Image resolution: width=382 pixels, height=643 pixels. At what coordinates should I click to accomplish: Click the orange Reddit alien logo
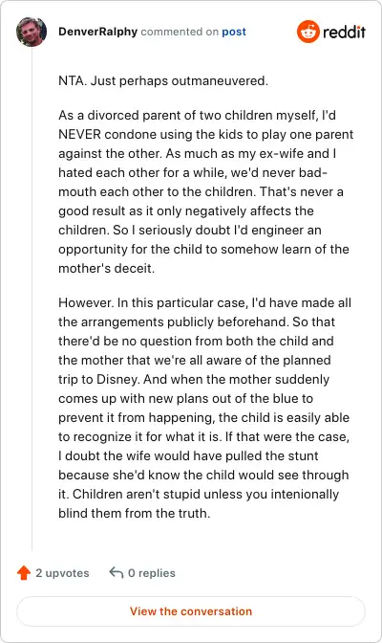[308, 32]
